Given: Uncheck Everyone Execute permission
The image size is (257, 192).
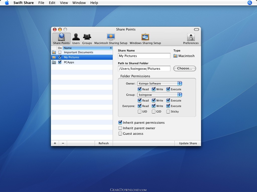Looking at the screenshot, I should (x=168, y=106).
